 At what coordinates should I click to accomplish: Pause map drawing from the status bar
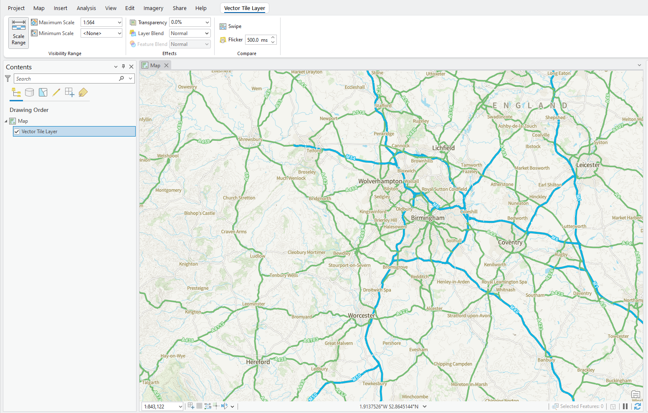tap(625, 406)
